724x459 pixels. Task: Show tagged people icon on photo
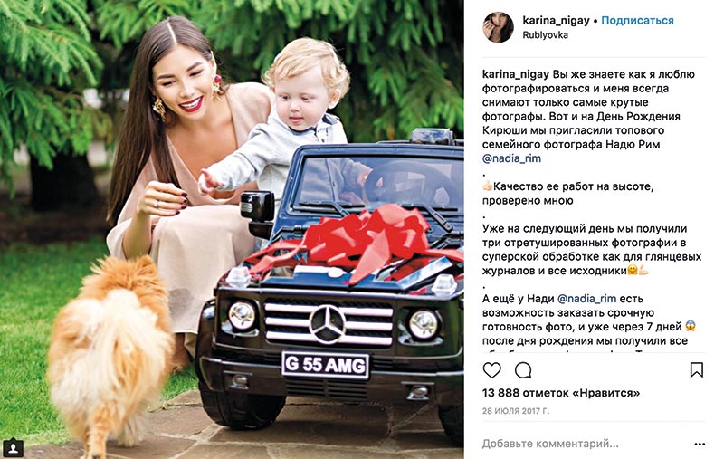click(x=13, y=448)
